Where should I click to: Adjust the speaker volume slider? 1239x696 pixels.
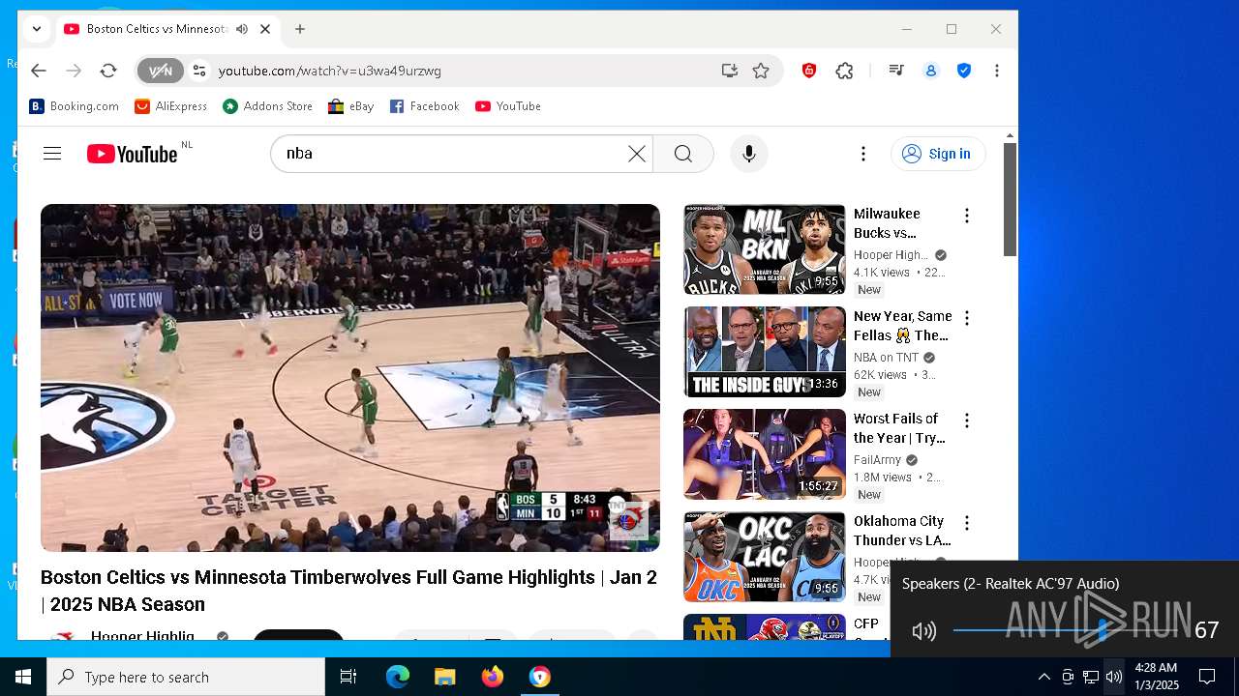pyautogui.click(x=1066, y=630)
